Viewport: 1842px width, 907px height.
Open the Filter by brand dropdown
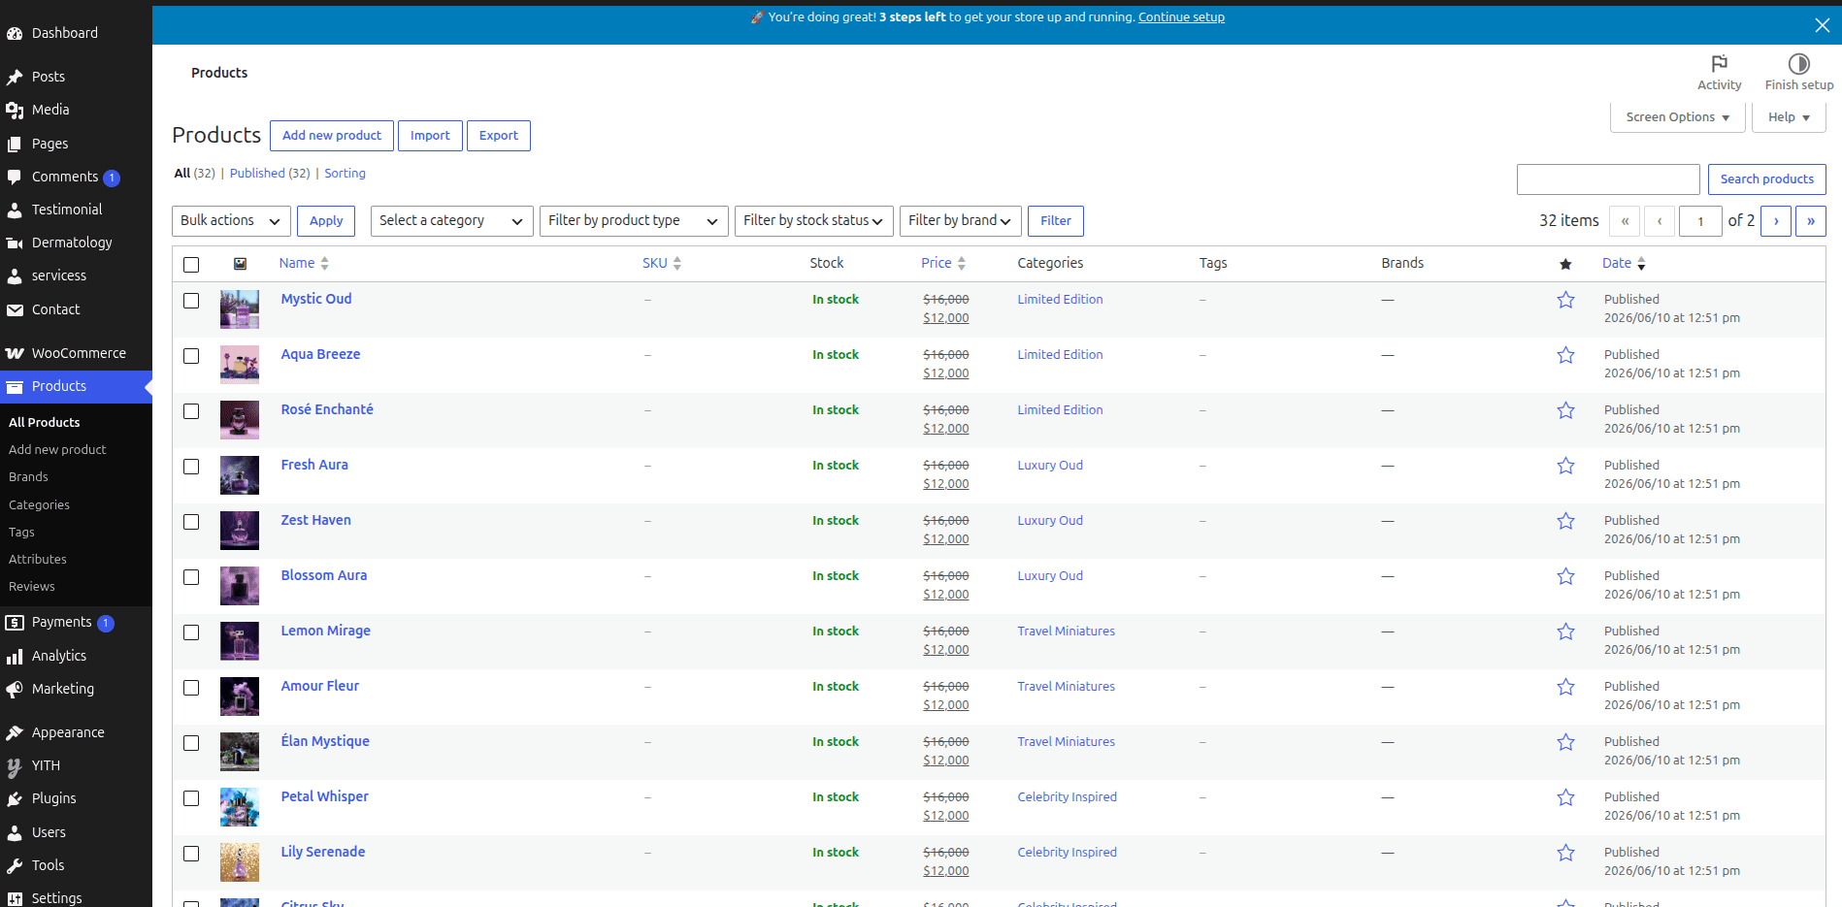click(x=961, y=221)
